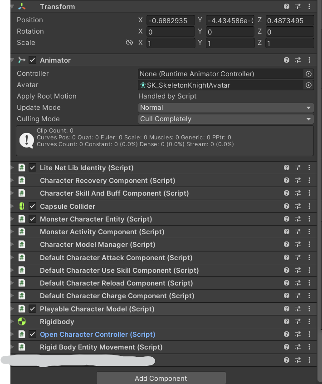Open the Capsule Collider context menu
The image size is (322, 384).
[309, 206]
